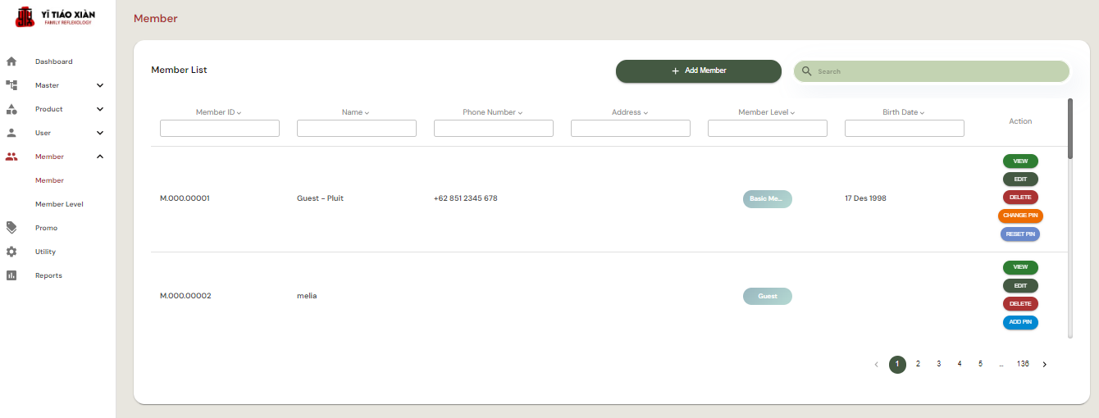Expand the Master menu chevron
The width and height of the screenshot is (1099, 418).
(100, 85)
